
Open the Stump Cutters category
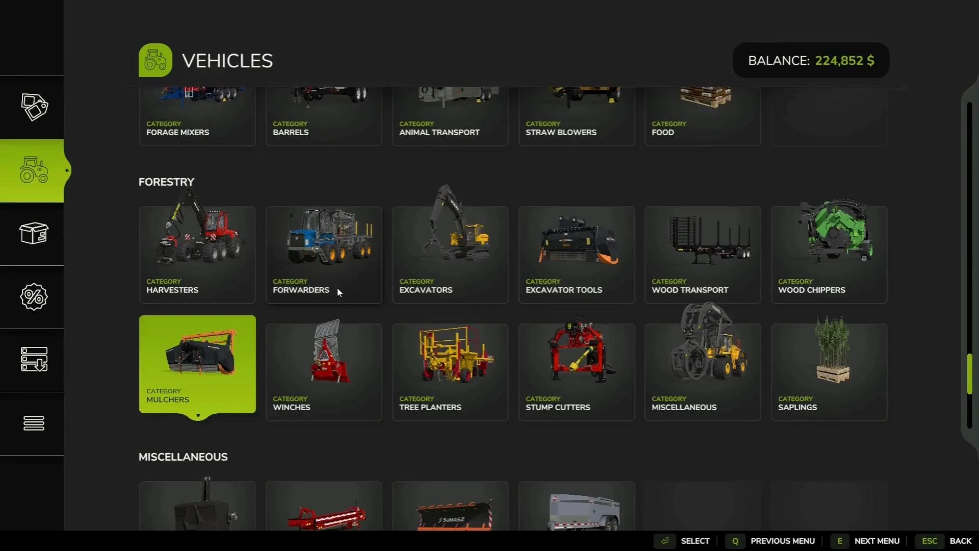coord(577,372)
